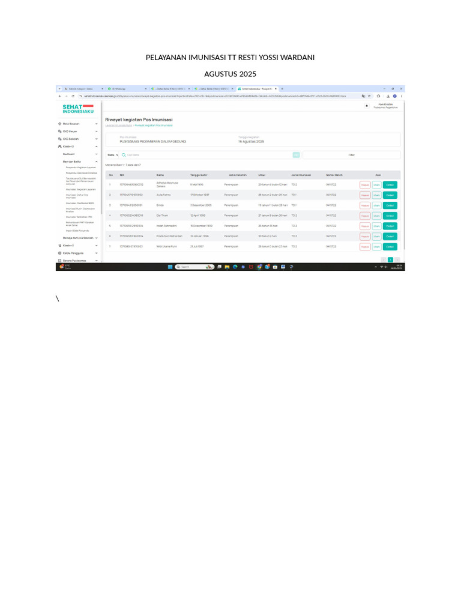Viewport: 461px width, 615px height.
Task: Switch to the Internet hotspot browser tab
Action: coord(83,89)
